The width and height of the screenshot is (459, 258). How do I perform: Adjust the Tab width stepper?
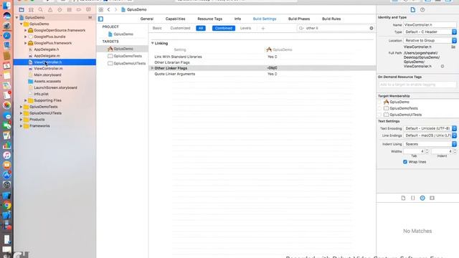(427, 151)
